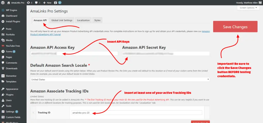Click the Pages label in sidebar
Screen dimensions: 263x123
coord(9,57)
